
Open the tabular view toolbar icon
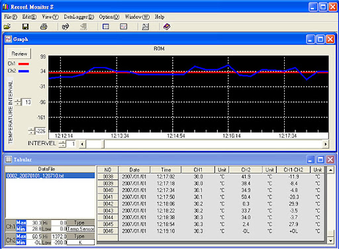coord(106,26)
